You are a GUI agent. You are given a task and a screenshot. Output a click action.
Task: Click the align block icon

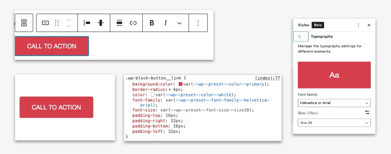pyautogui.click(x=120, y=23)
